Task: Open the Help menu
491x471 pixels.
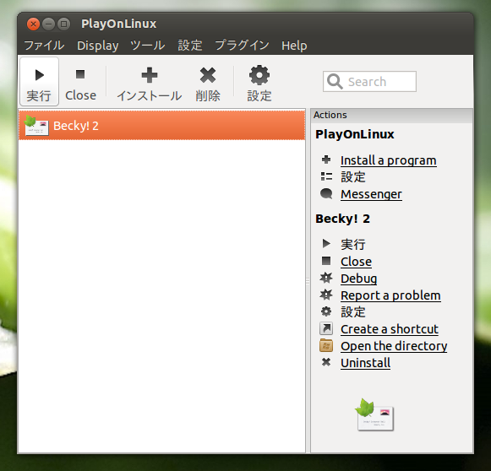Action: pos(294,46)
